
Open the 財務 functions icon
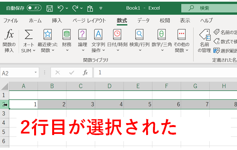(x=67, y=35)
